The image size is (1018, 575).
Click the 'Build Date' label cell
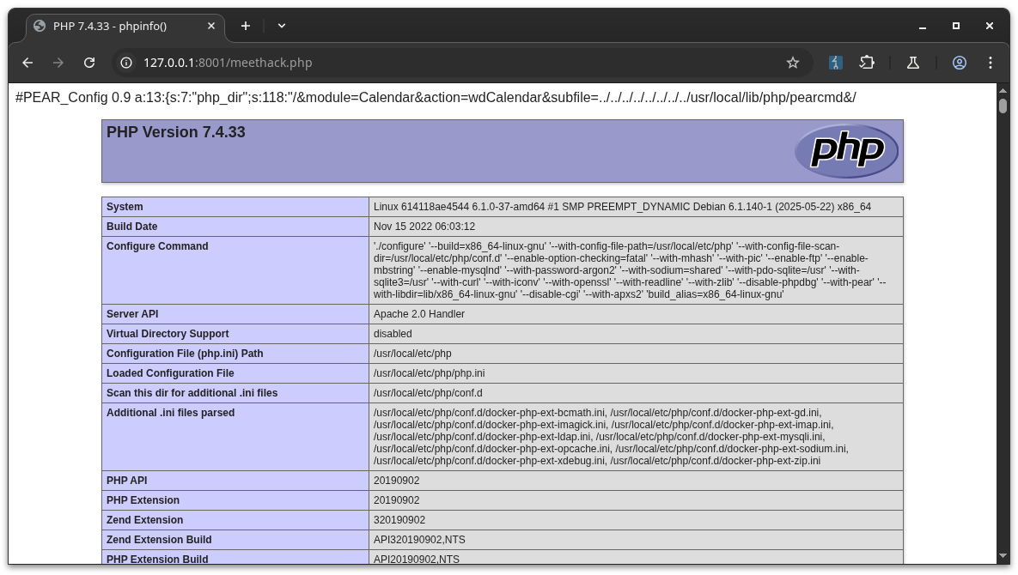(x=235, y=227)
